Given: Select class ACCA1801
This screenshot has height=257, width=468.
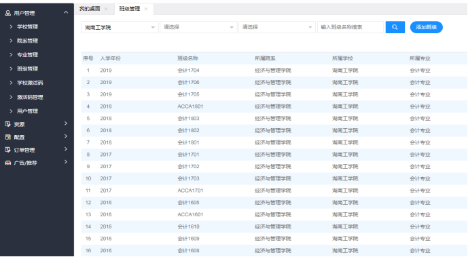Looking at the screenshot, I should tap(190, 106).
